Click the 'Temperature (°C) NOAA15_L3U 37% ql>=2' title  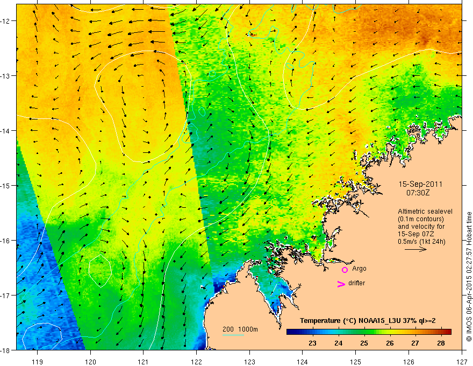tap(368, 321)
